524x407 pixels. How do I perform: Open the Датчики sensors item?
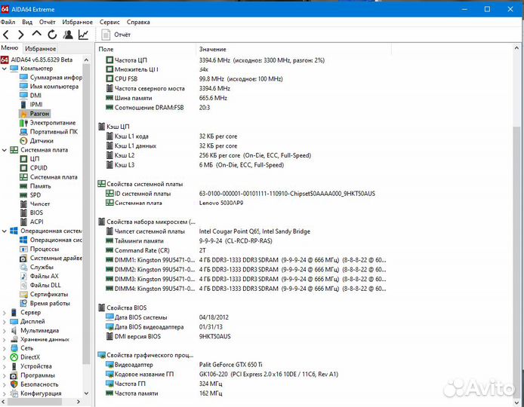point(36,141)
